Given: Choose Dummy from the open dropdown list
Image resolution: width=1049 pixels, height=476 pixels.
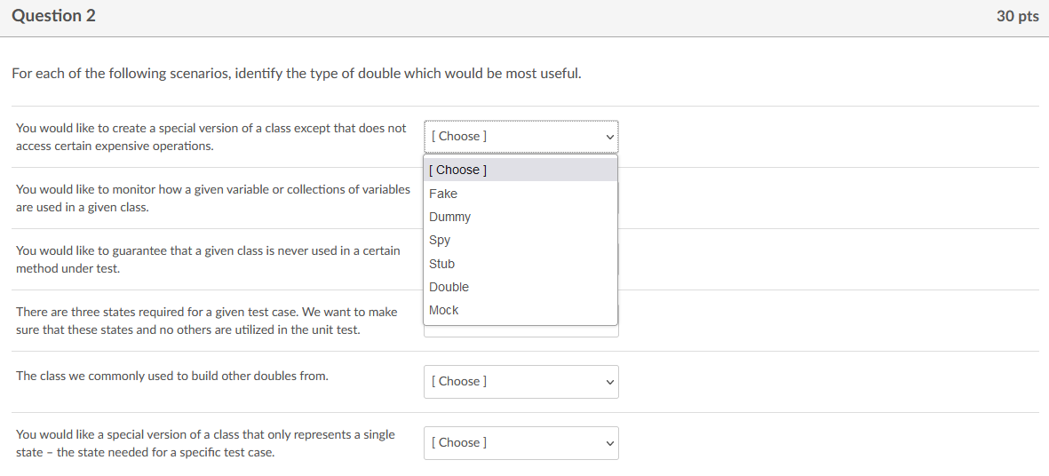Looking at the screenshot, I should pos(449,217).
